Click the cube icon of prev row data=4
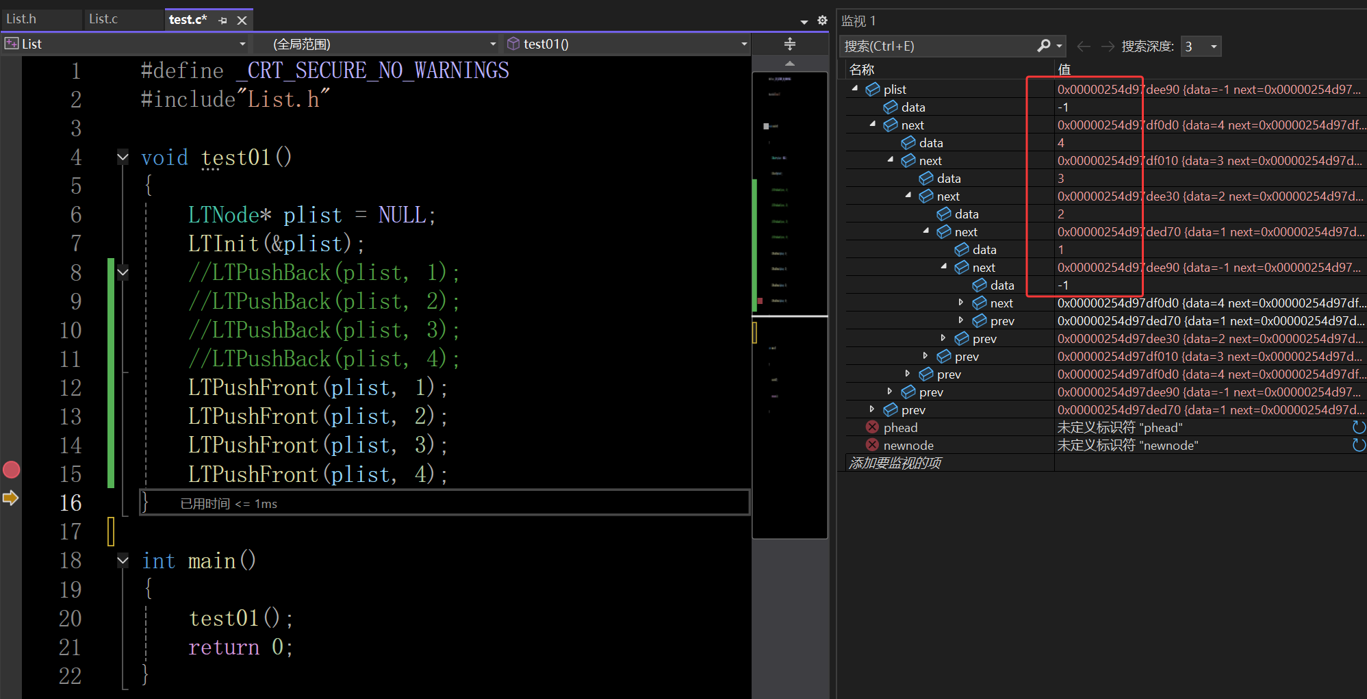The height and width of the screenshot is (699, 1367). 926,374
